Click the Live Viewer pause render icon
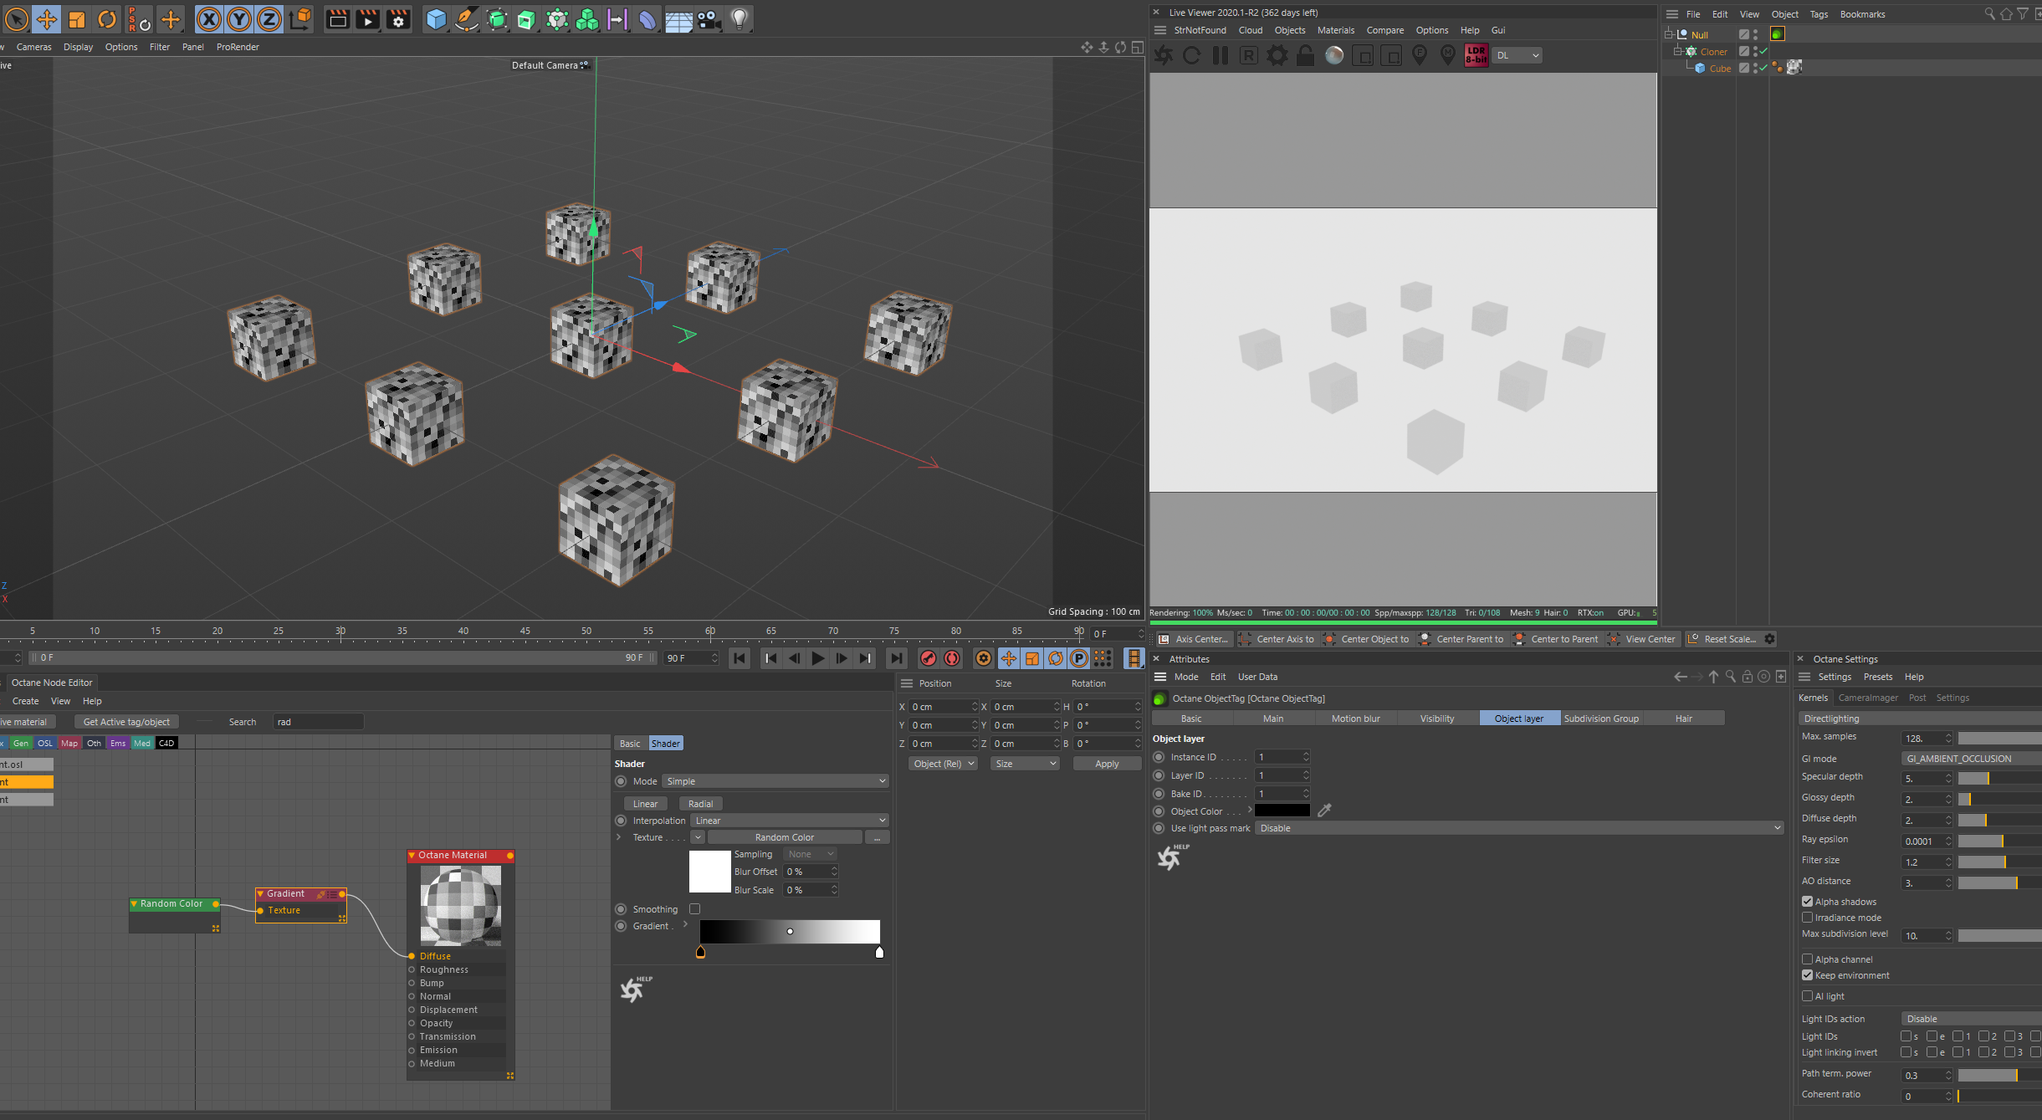Viewport: 2042px width, 1120px height. pyautogui.click(x=1221, y=55)
